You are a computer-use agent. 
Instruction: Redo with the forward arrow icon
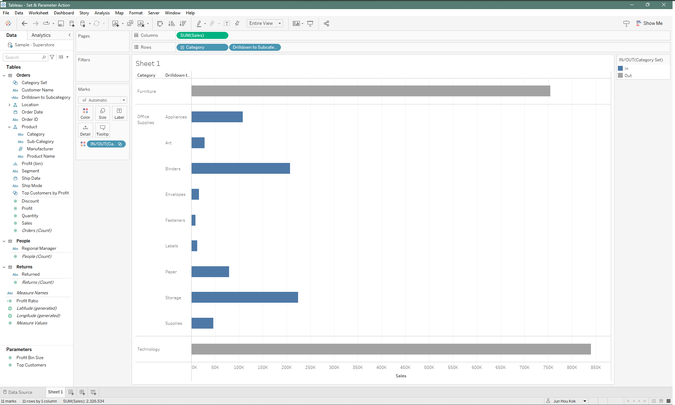pos(35,23)
